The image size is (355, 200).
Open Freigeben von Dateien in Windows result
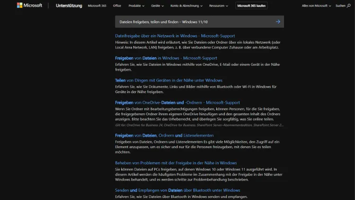coord(166,58)
